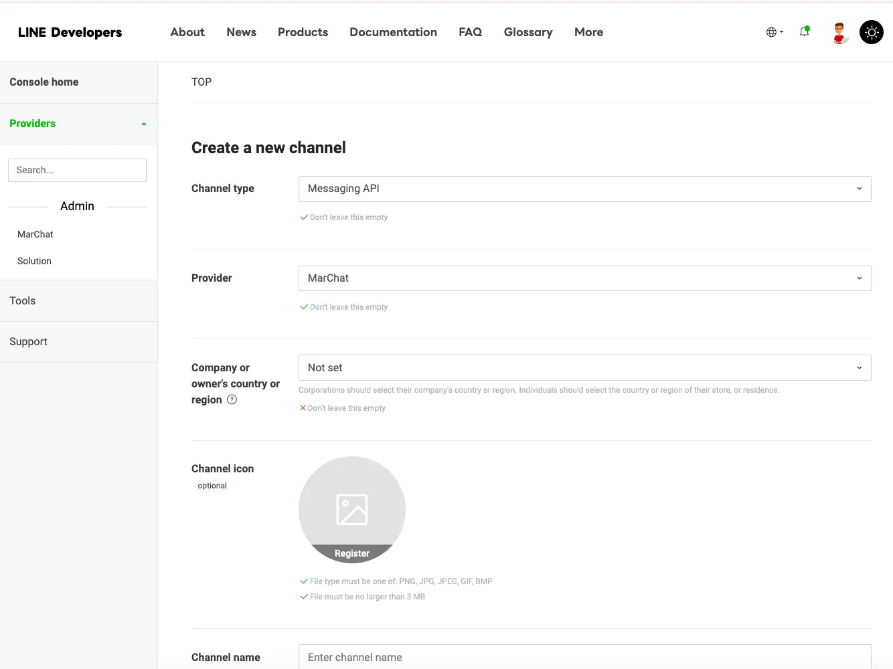Select the Providers sidebar heading
This screenshot has height=669, width=893.
[x=33, y=123]
